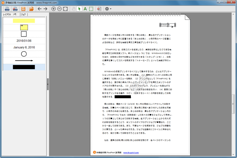This screenshot has height=158, width=237.
Task: Open the www.fineprint.com footer link
Action: [131, 153]
